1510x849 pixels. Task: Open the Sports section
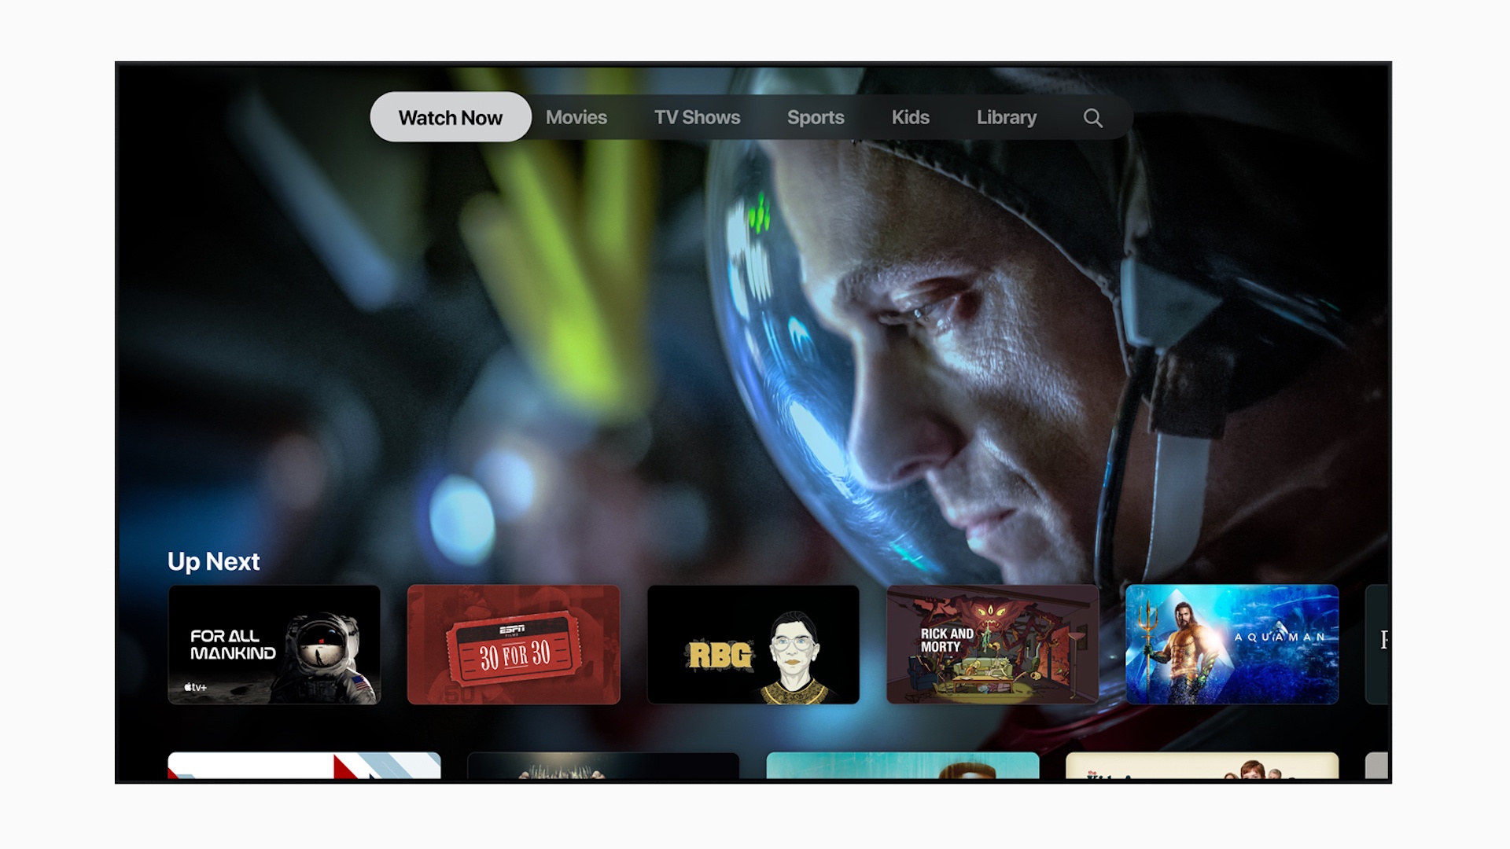tap(815, 117)
